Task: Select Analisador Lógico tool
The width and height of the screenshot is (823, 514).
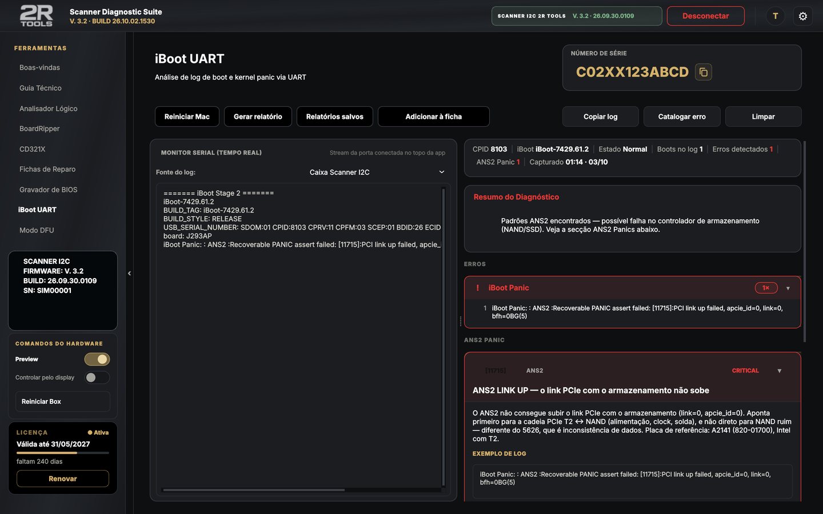Action: coord(49,109)
